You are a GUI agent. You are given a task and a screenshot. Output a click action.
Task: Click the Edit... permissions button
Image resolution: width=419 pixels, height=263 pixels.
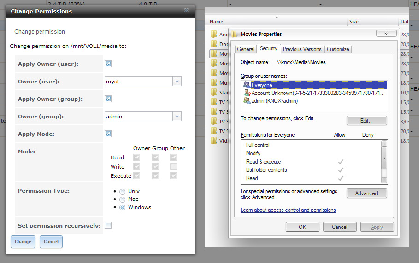(x=366, y=121)
